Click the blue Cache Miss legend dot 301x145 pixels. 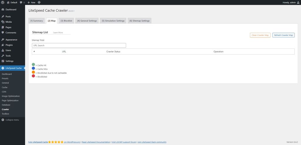pos(34,68)
